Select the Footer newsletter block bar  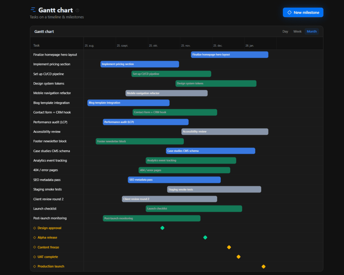(140, 141)
